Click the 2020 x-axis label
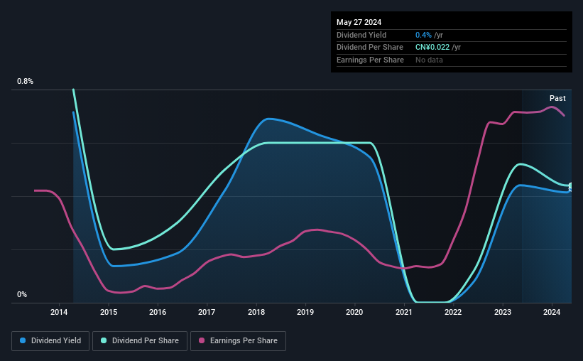Image resolution: width=583 pixels, height=361 pixels. click(x=354, y=312)
